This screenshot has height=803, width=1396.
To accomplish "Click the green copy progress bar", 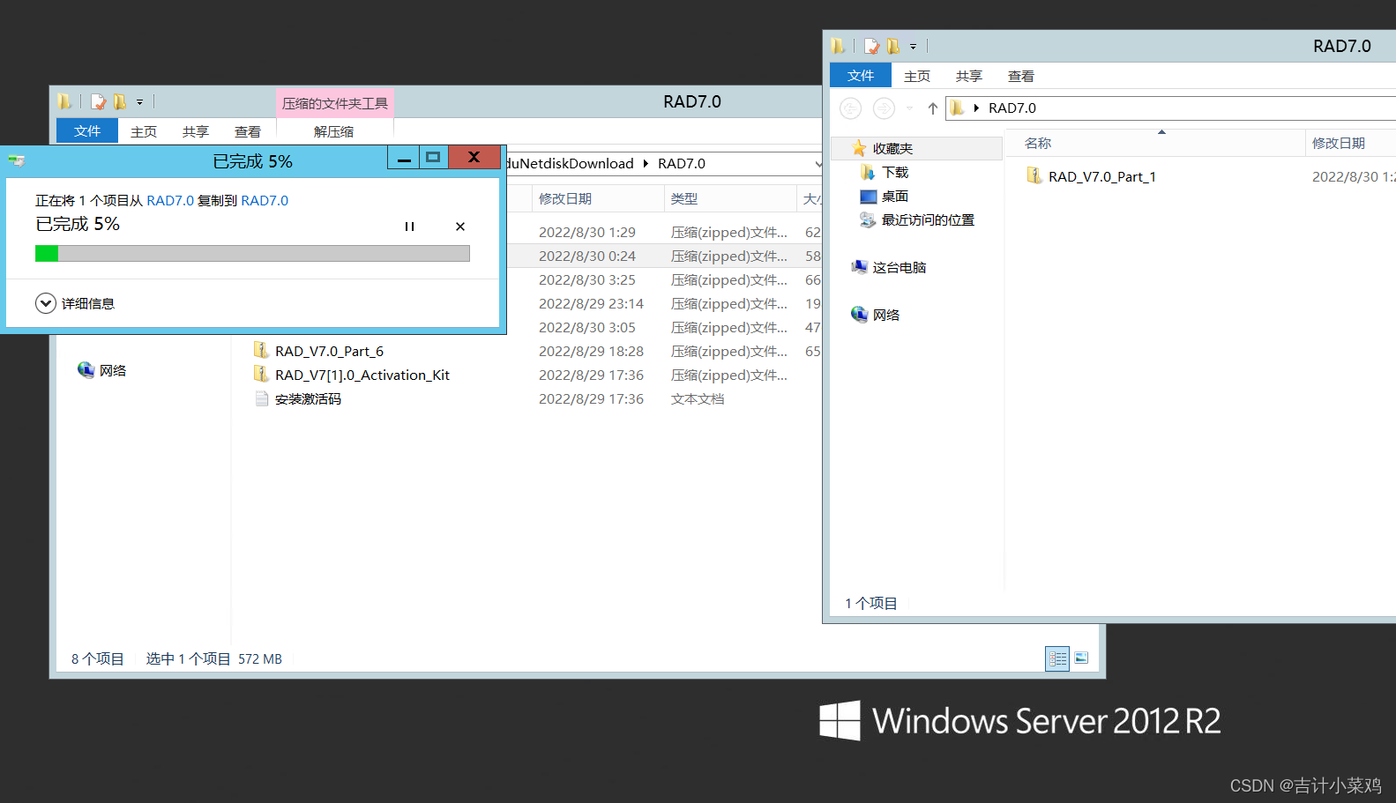I will [x=252, y=254].
